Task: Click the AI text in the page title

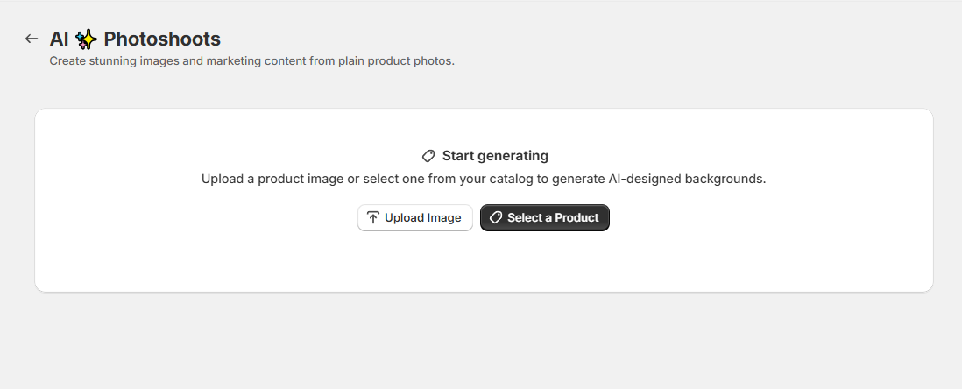Action: coord(59,39)
